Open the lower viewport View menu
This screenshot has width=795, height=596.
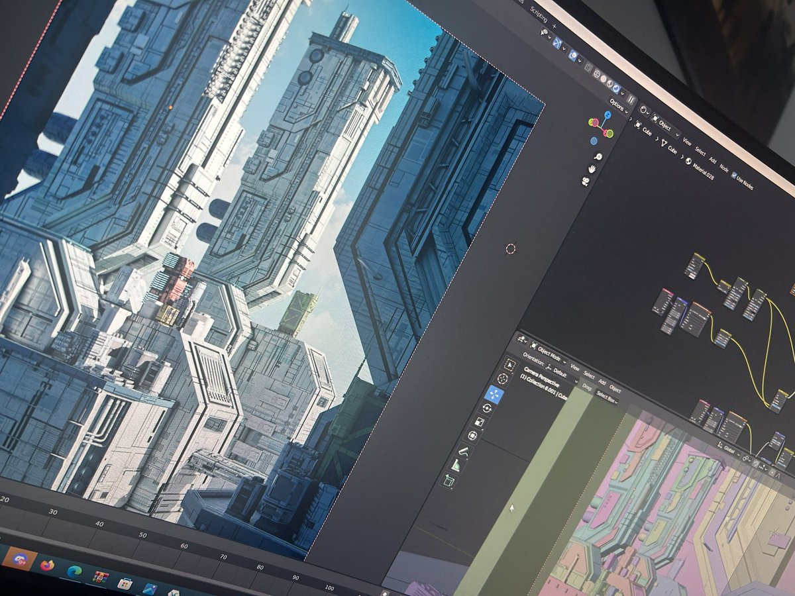[x=574, y=368]
